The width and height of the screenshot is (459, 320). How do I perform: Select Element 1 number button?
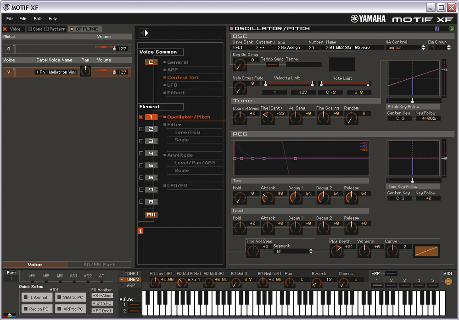click(x=151, y=117)
